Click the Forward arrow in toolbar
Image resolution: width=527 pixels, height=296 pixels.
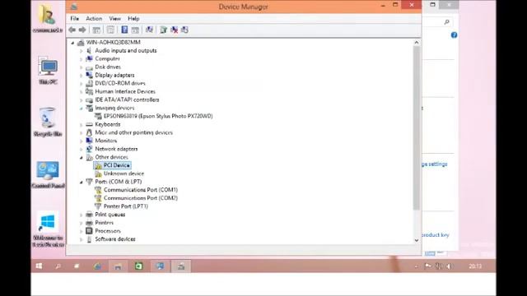(x=82, y=30)
